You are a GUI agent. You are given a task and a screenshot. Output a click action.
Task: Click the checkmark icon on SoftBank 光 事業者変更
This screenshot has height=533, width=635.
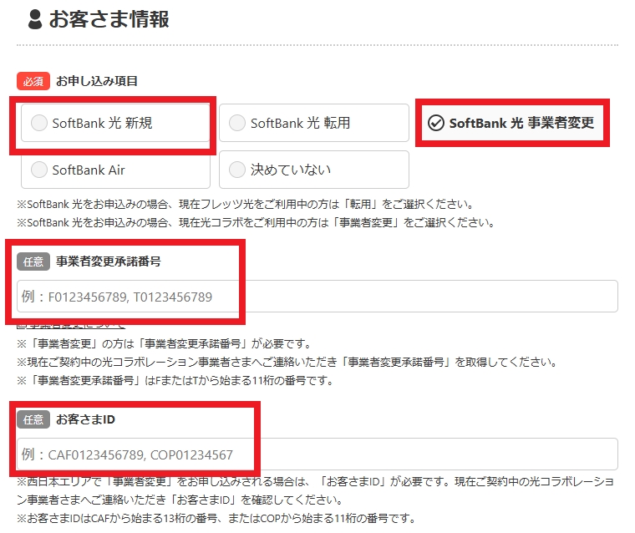(x=436, y=123)
